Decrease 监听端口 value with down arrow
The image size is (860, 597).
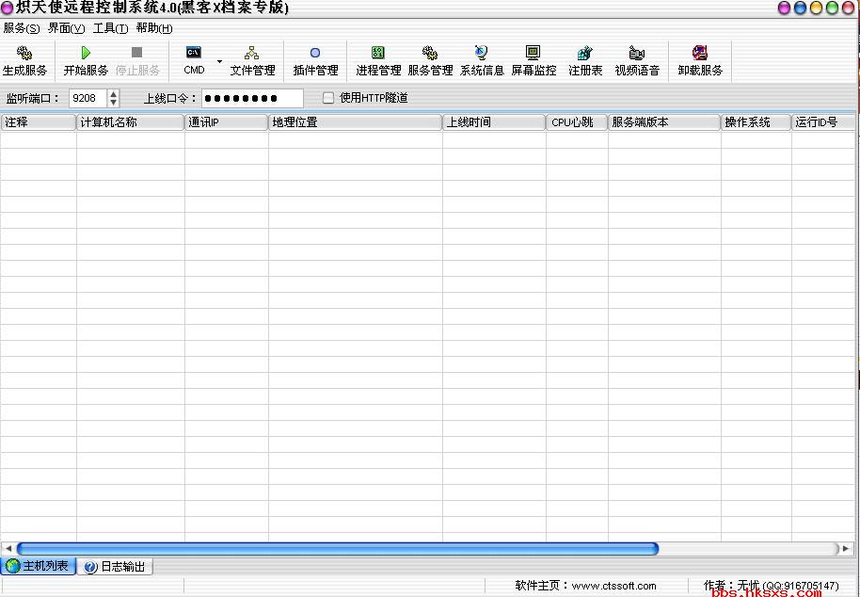[114, 103]
